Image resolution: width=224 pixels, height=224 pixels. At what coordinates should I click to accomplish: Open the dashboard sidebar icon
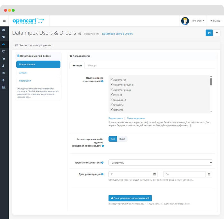[4, 30]
